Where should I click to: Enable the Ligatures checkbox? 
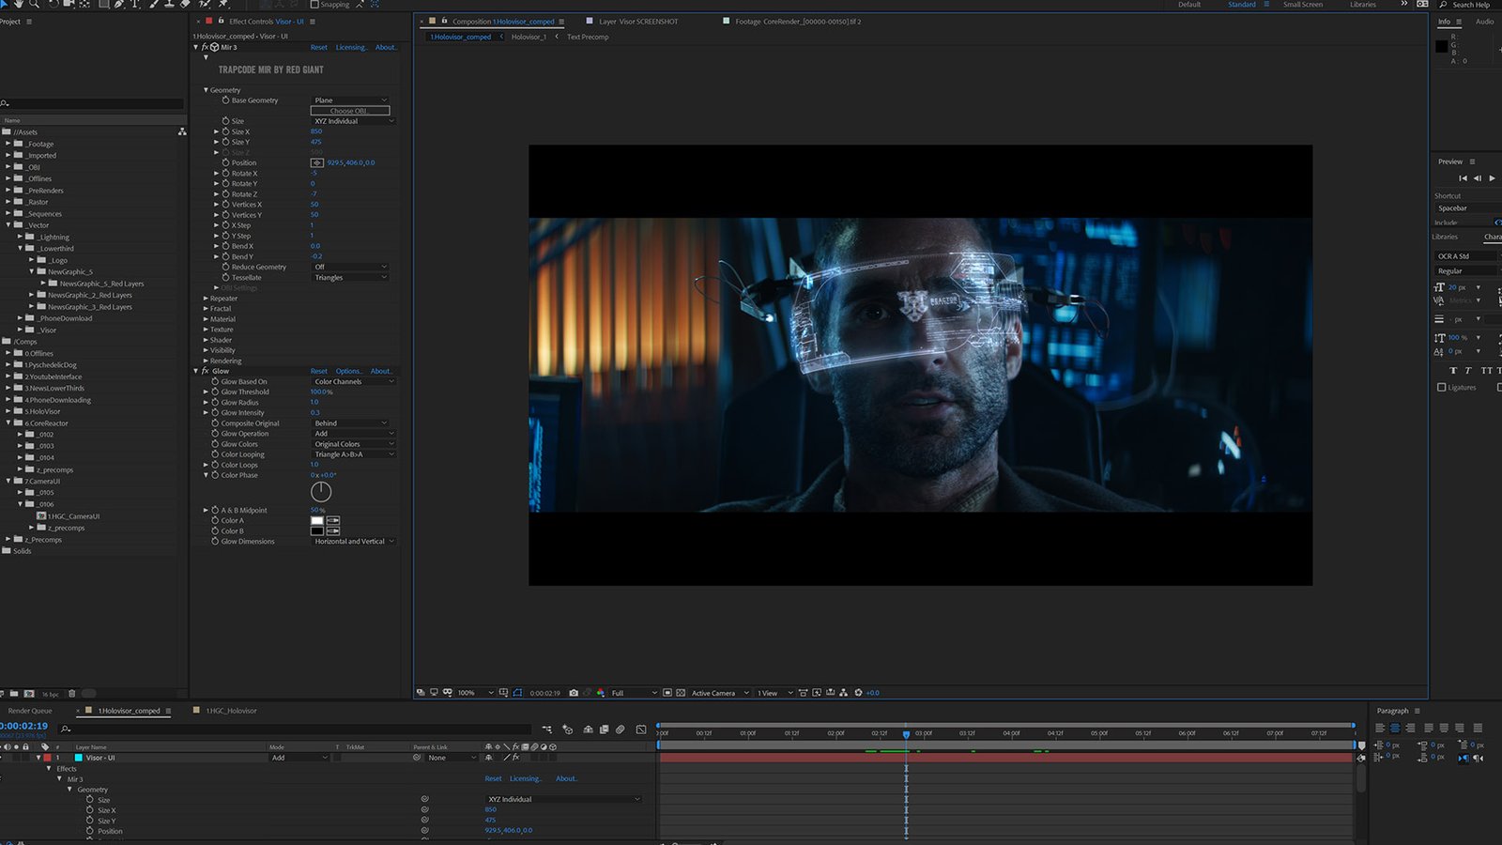1442,387
